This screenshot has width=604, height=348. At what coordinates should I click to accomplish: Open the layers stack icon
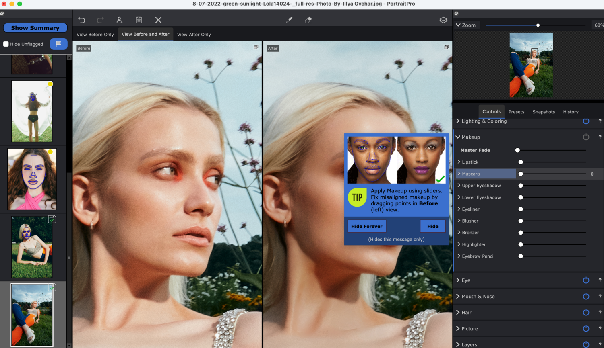click(443, 20)
